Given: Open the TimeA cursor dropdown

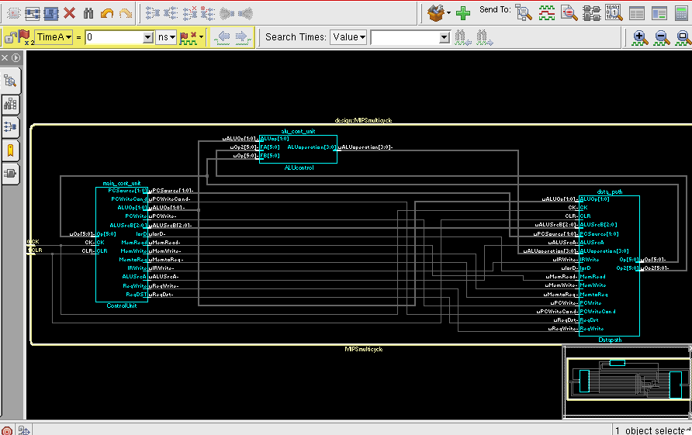Looking at the screenshot, I should click(54, 37).
